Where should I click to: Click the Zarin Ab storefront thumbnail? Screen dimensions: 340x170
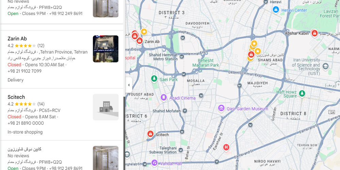point(106,49)
